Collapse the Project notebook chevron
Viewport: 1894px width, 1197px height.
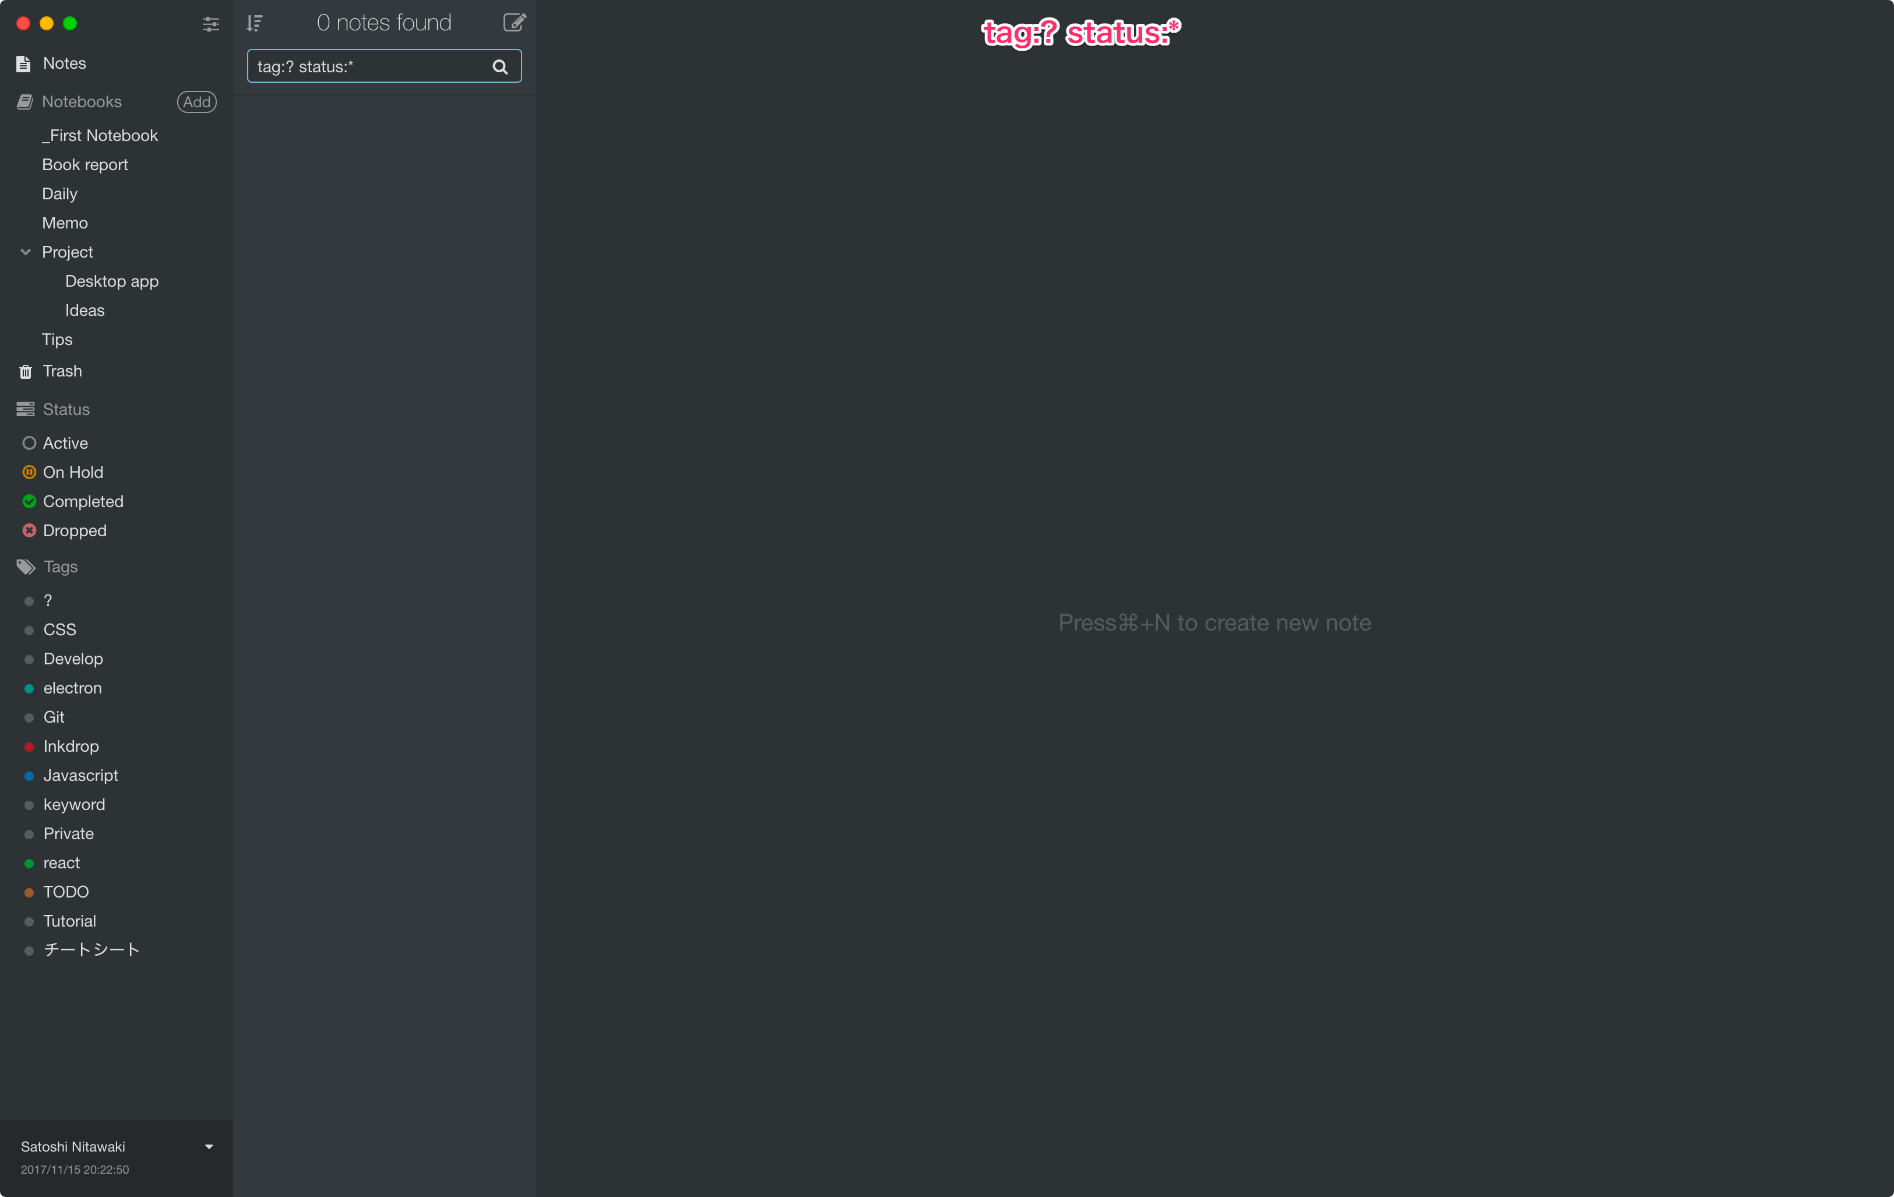(x=25, y=252)
